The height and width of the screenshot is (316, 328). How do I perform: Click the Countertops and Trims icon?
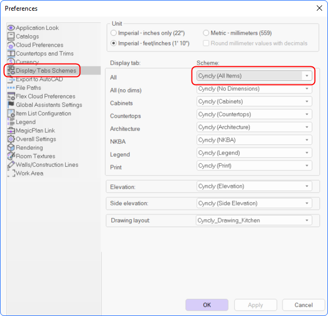pos(11,53)
